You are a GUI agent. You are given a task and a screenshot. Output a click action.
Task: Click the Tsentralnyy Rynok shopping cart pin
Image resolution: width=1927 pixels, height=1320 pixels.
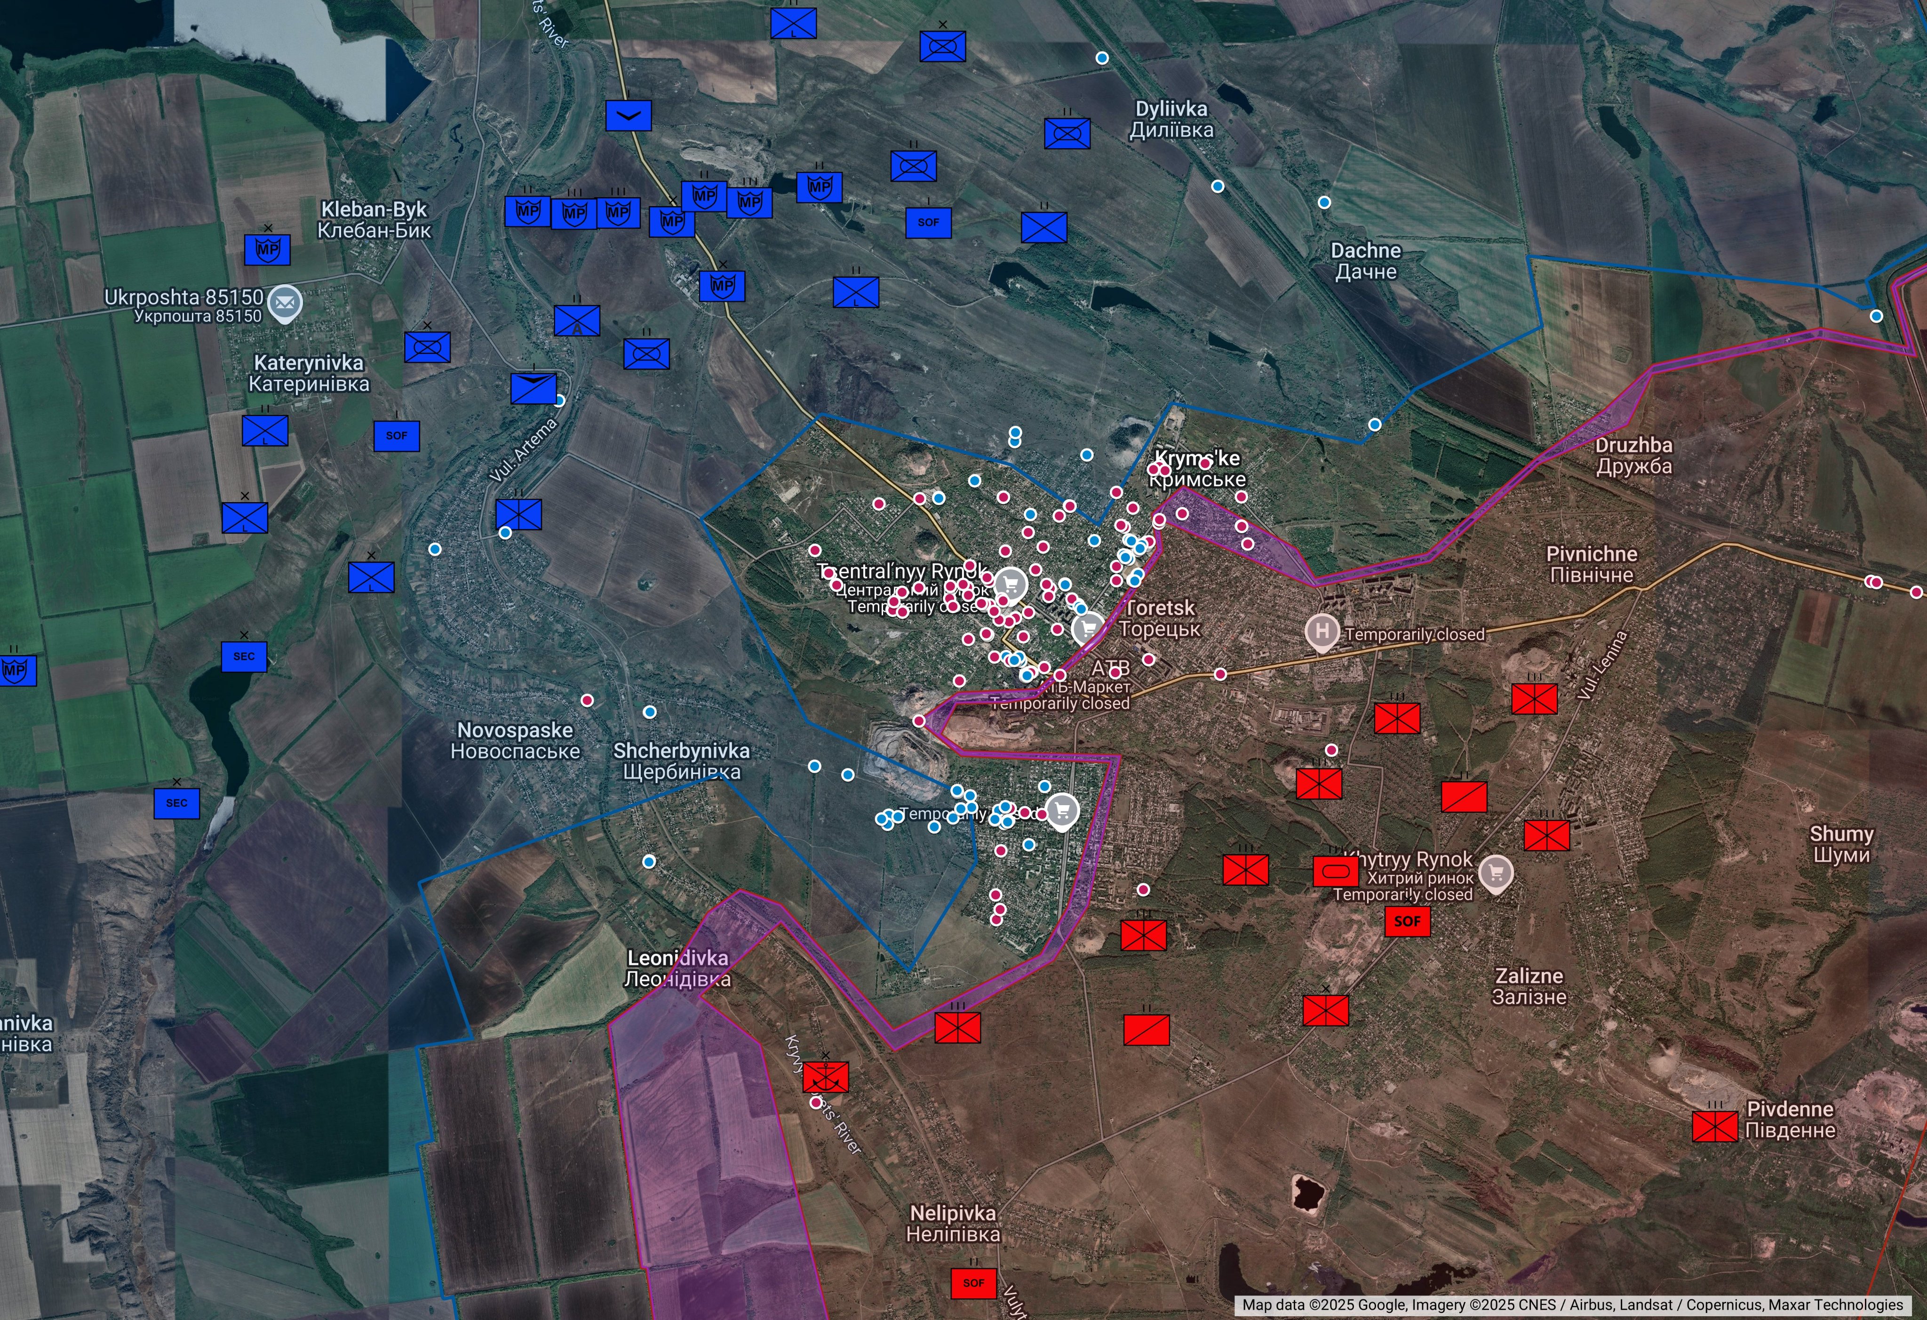coord(1011,584)
